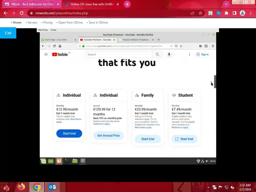Open YouTube settings three-dot menu
The image size is (256, 192).
189,54
